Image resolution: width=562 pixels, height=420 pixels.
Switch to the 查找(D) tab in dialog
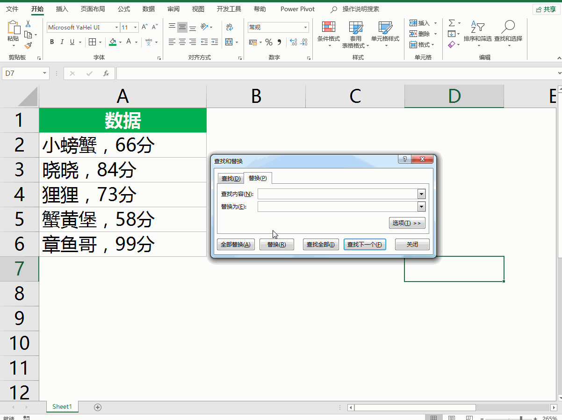[231, 179]
